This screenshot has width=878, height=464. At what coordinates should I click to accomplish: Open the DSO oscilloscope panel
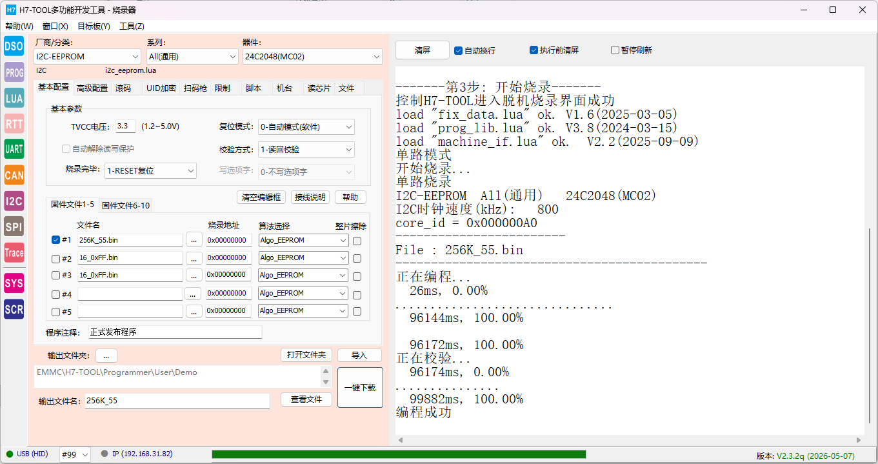click(14, 46)
